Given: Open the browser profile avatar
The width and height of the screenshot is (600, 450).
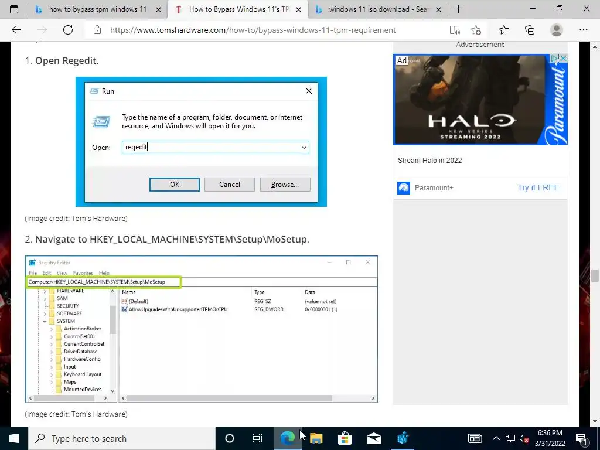Looking at the screenshot, I should (557, 30).
